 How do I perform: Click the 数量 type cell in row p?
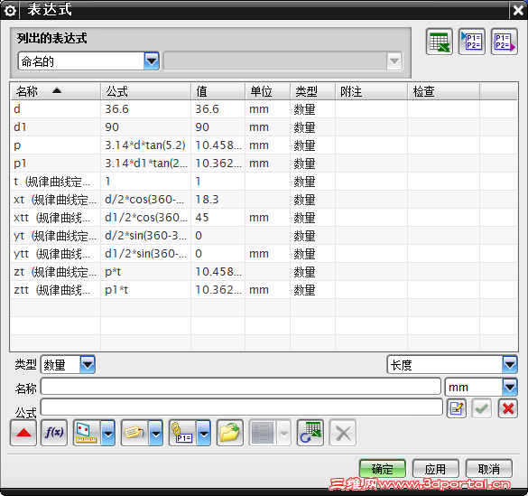(x=313, y=145)
